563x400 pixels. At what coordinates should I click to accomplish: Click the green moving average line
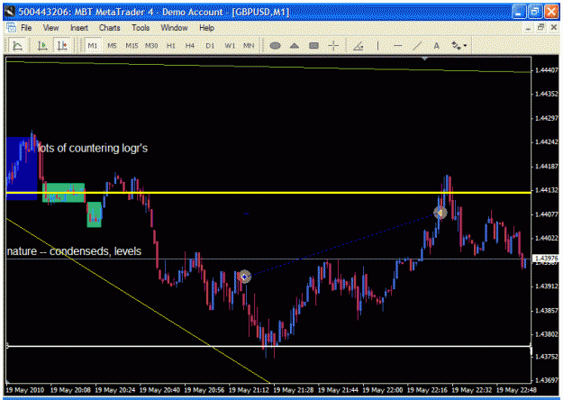(268, 67)
